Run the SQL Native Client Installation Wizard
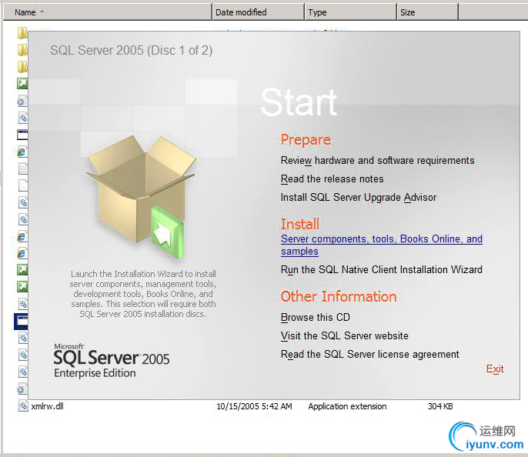The image size is (528, 457). pos(382,269)
